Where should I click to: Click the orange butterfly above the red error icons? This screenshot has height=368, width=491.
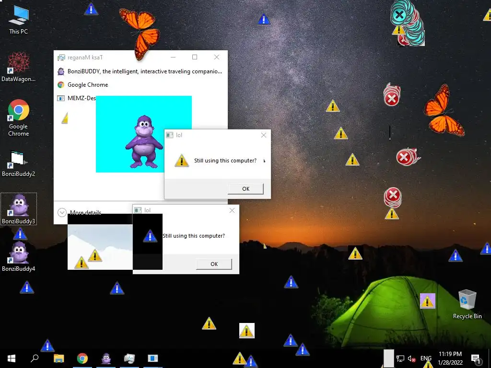pos(444,110)
